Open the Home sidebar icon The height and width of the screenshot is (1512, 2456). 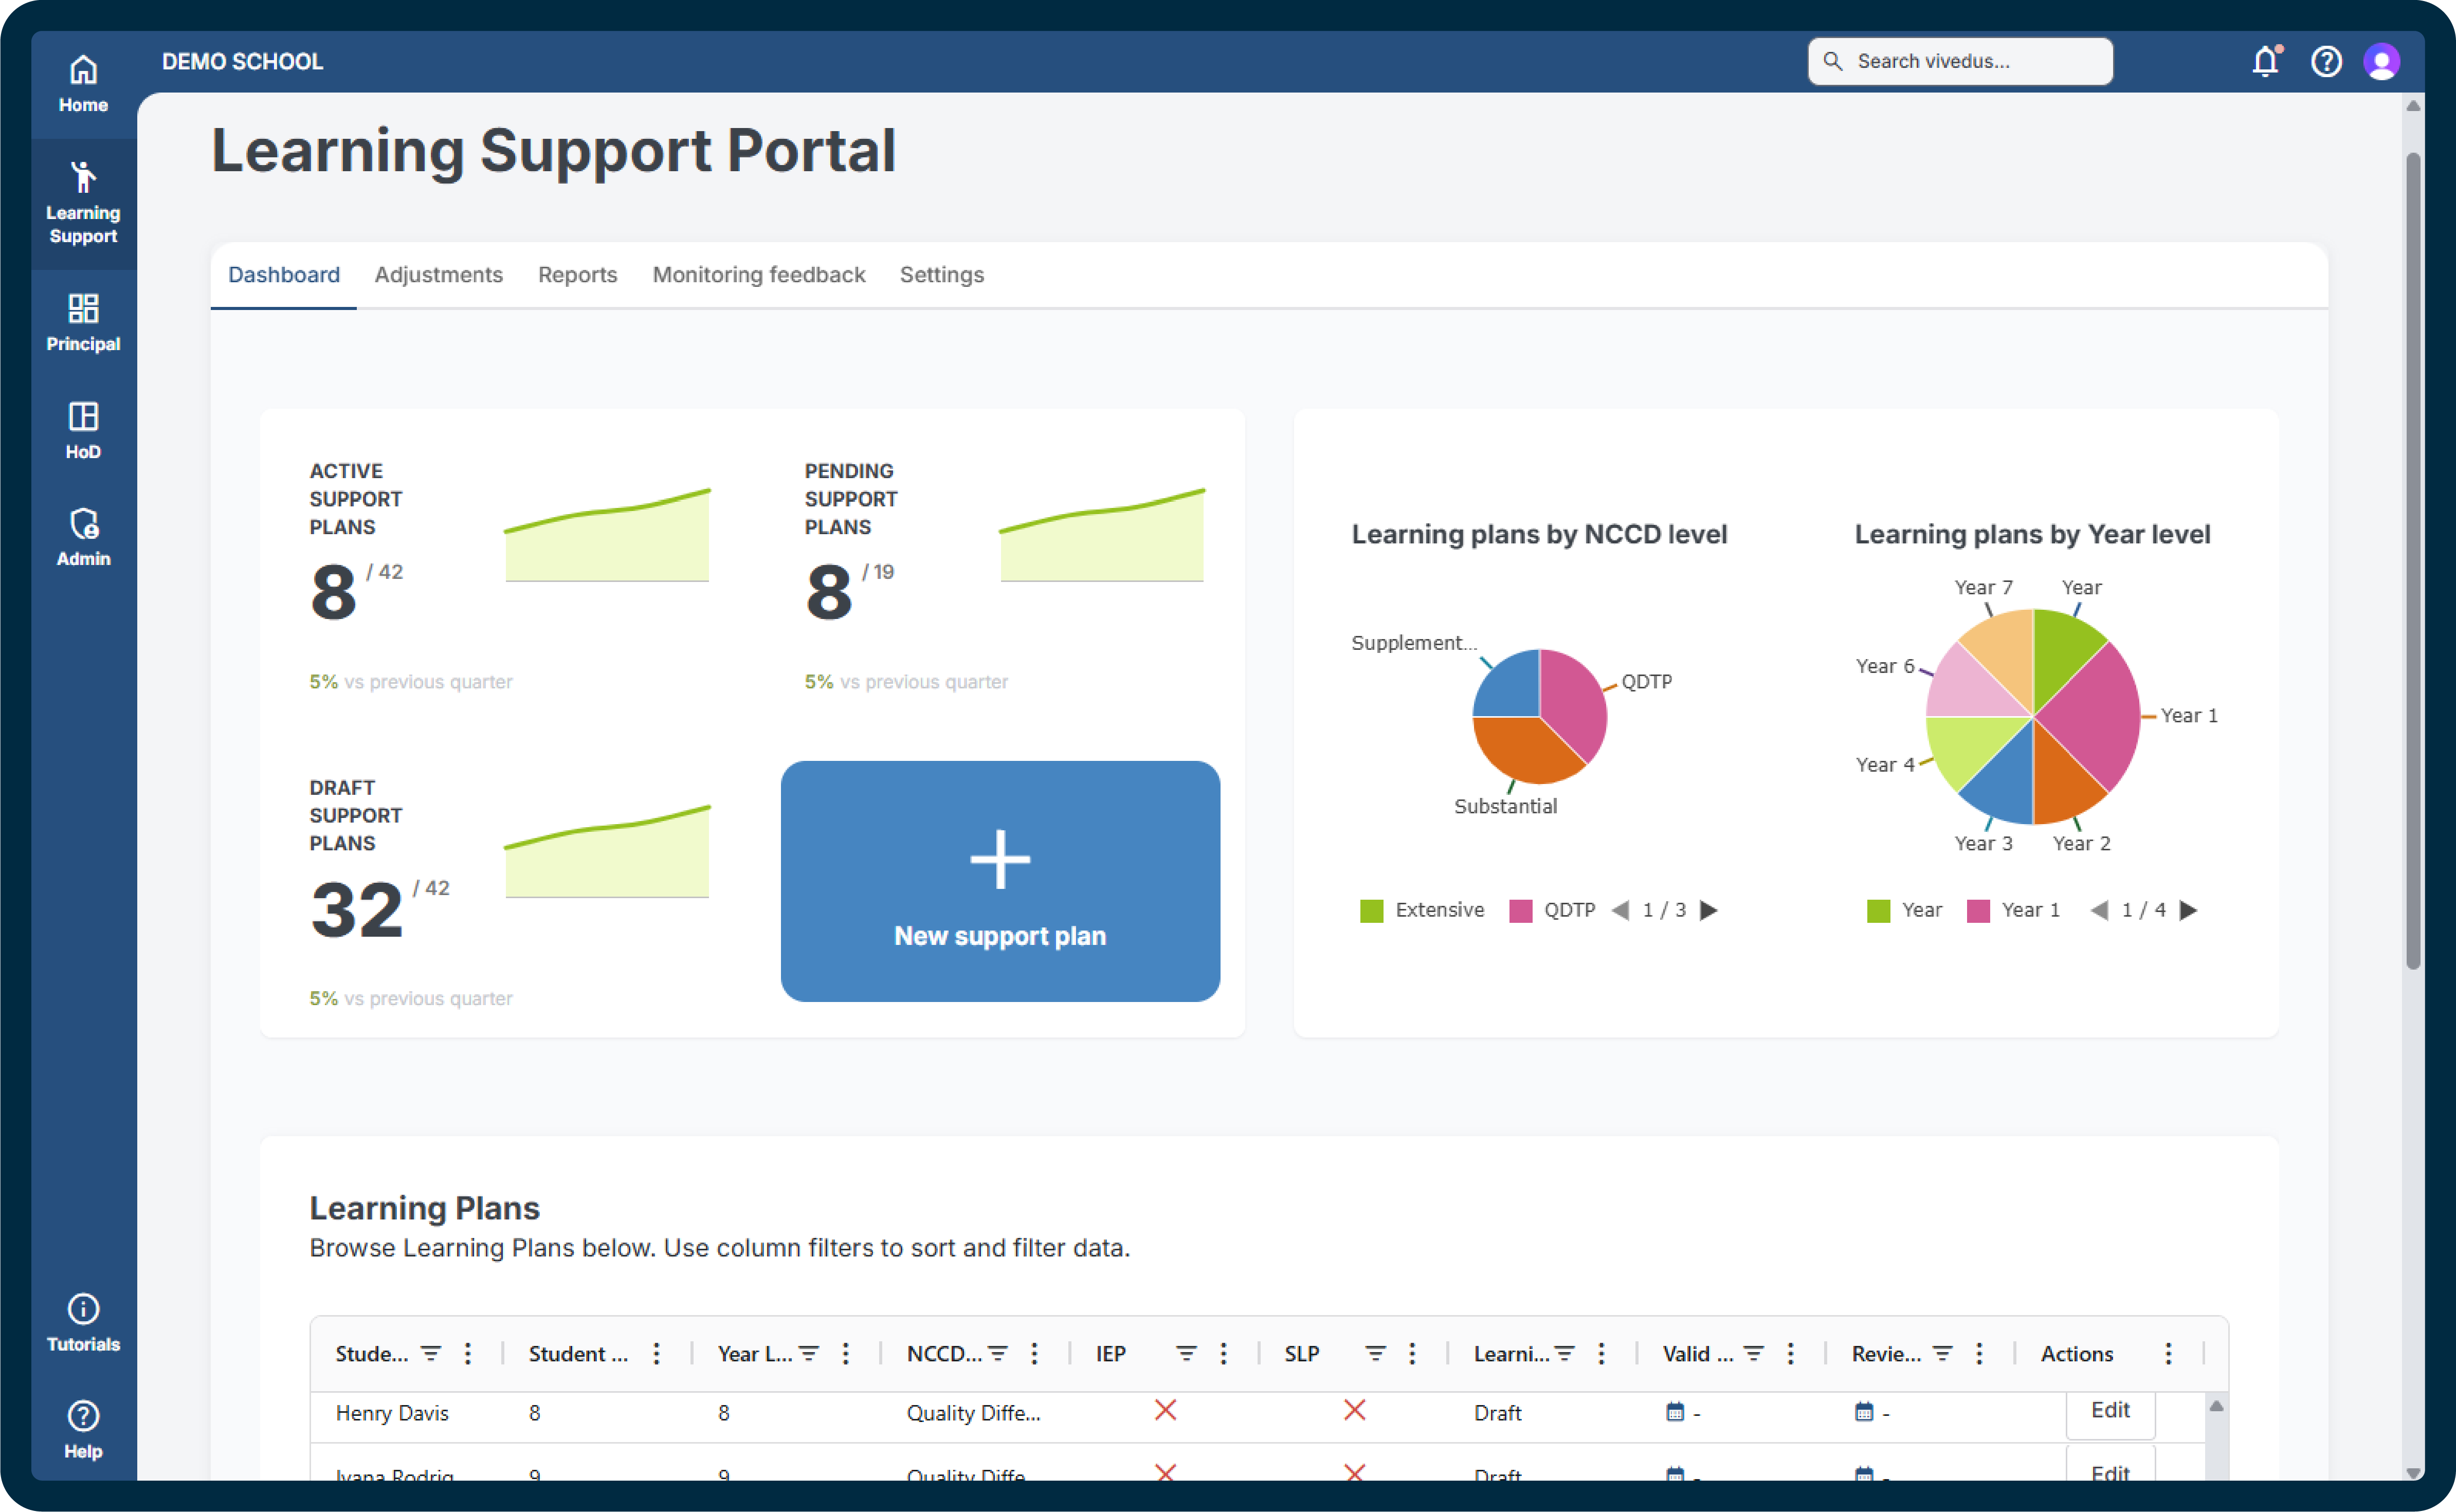click(x=83, y=84)
